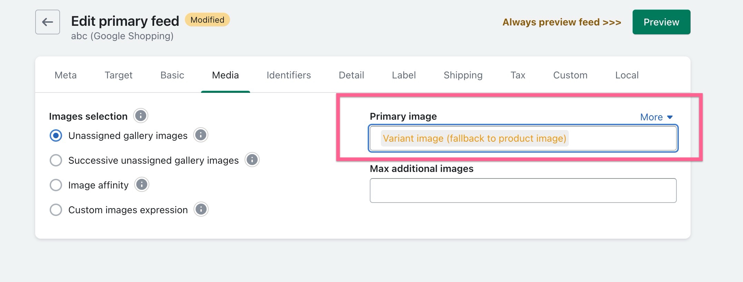Switch to the Identifiers tab
The width and height of the screenshot is (743, 282).
pyautogui.click(x=288, y=75)
